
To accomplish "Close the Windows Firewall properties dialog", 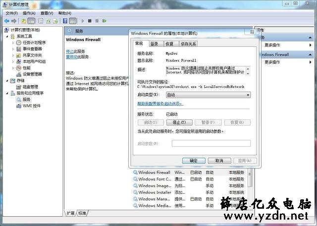I will [252, 32].
